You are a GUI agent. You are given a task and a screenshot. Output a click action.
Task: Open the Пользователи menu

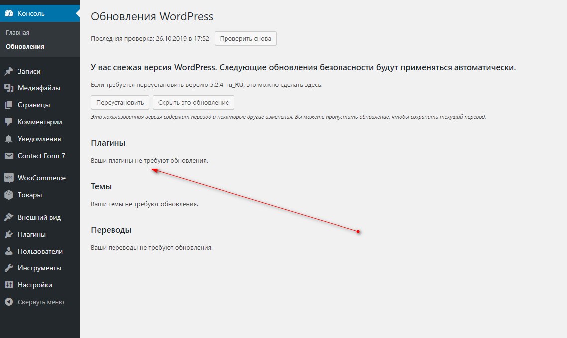(x=40, y=252)
